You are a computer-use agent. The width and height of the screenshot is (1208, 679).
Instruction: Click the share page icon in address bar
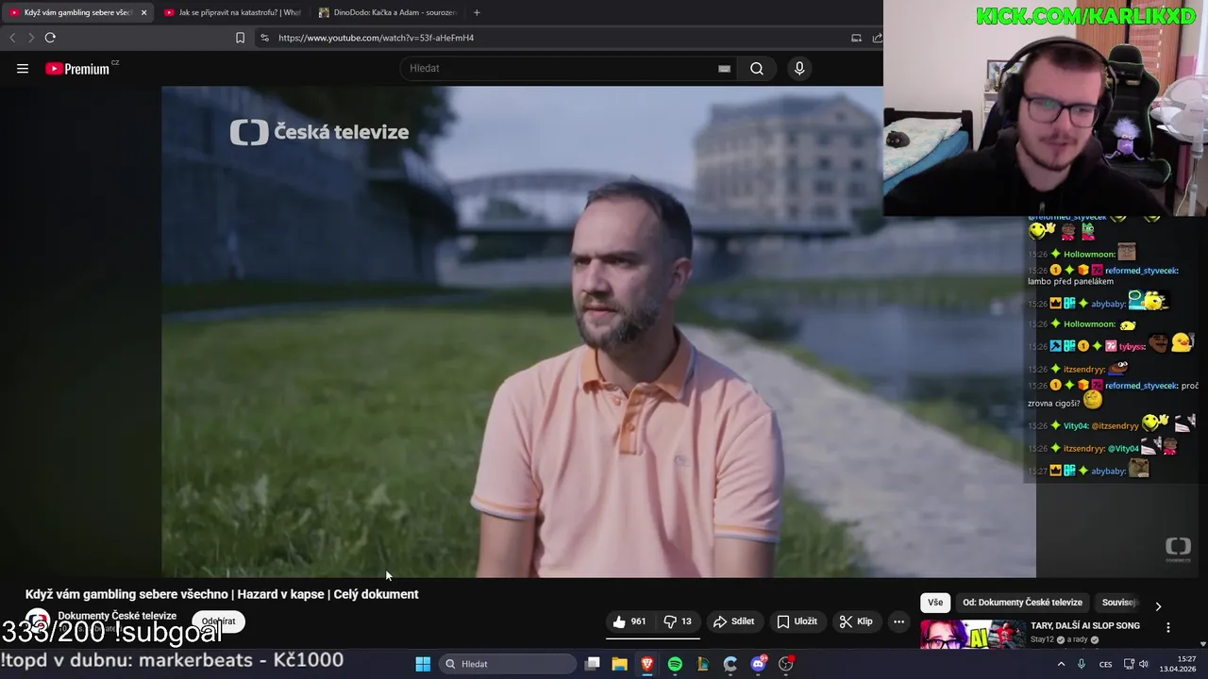click(877, 38)
